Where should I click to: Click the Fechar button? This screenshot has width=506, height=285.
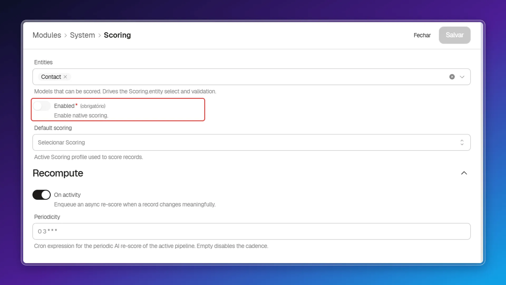(422, 35)
